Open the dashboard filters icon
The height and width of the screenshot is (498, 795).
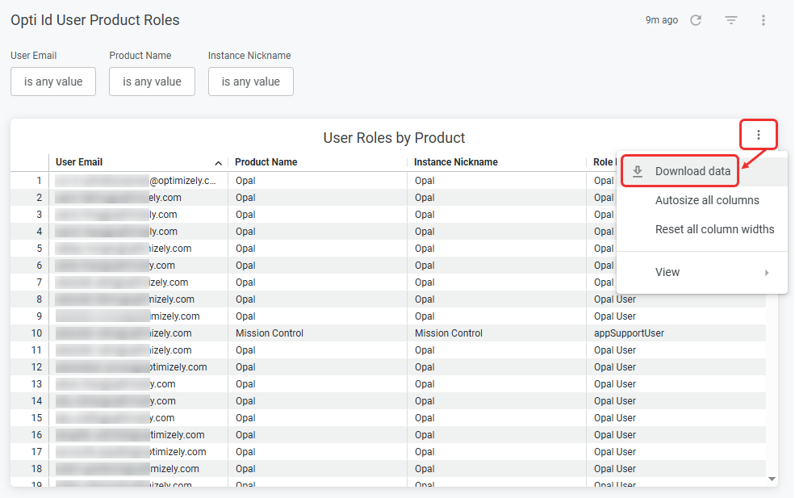coord(730,20)
